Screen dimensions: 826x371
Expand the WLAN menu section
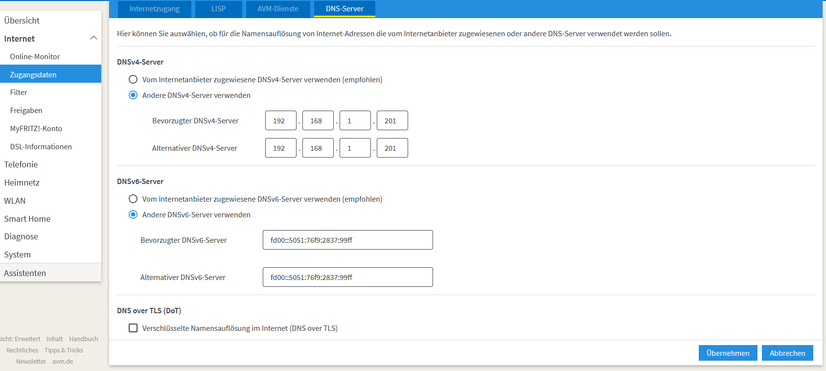(15, 201)
